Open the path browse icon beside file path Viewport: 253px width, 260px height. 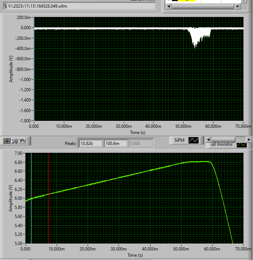(x=5, y=6)
